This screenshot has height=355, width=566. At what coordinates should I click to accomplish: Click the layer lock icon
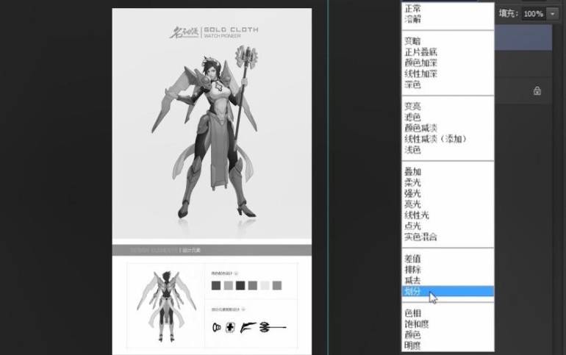pos(537,90)
